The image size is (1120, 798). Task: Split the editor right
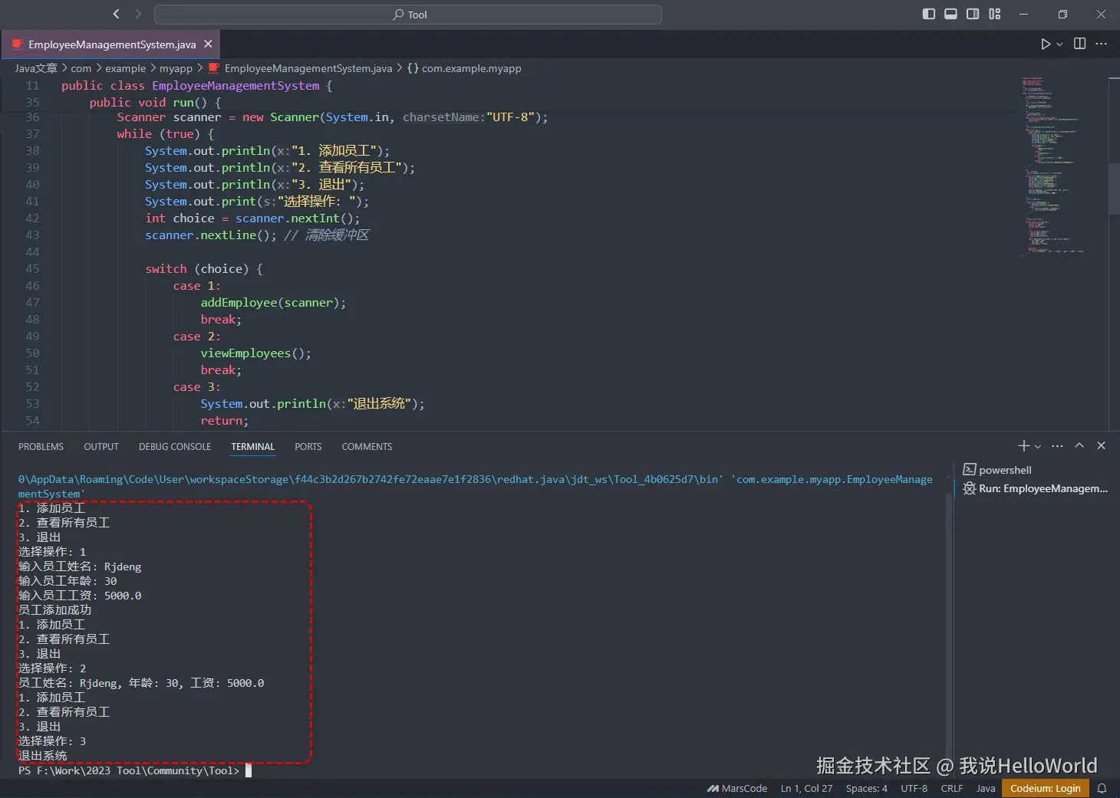click(1079, 44)
